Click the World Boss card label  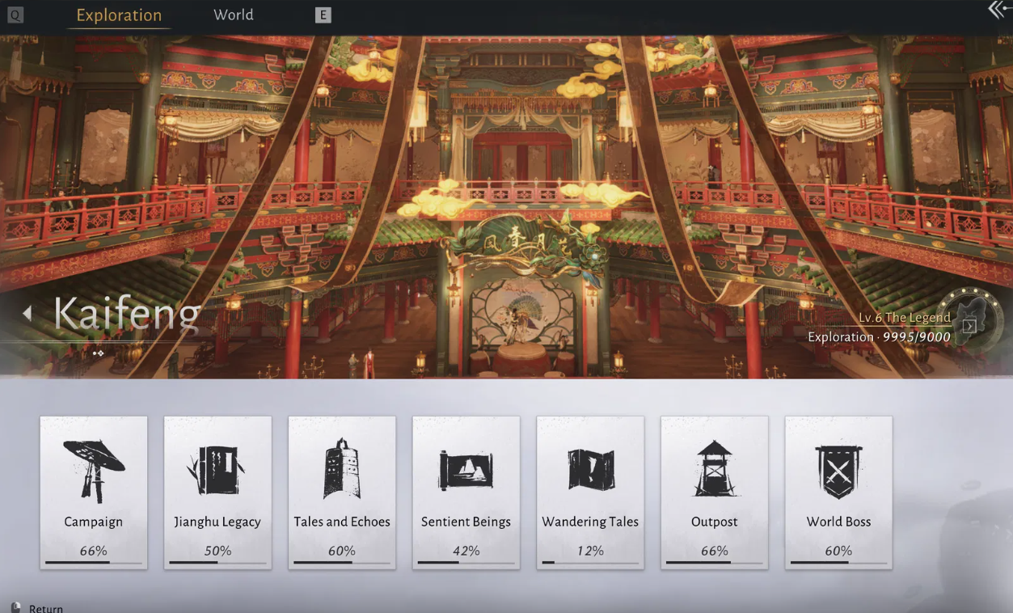(838, 522)
